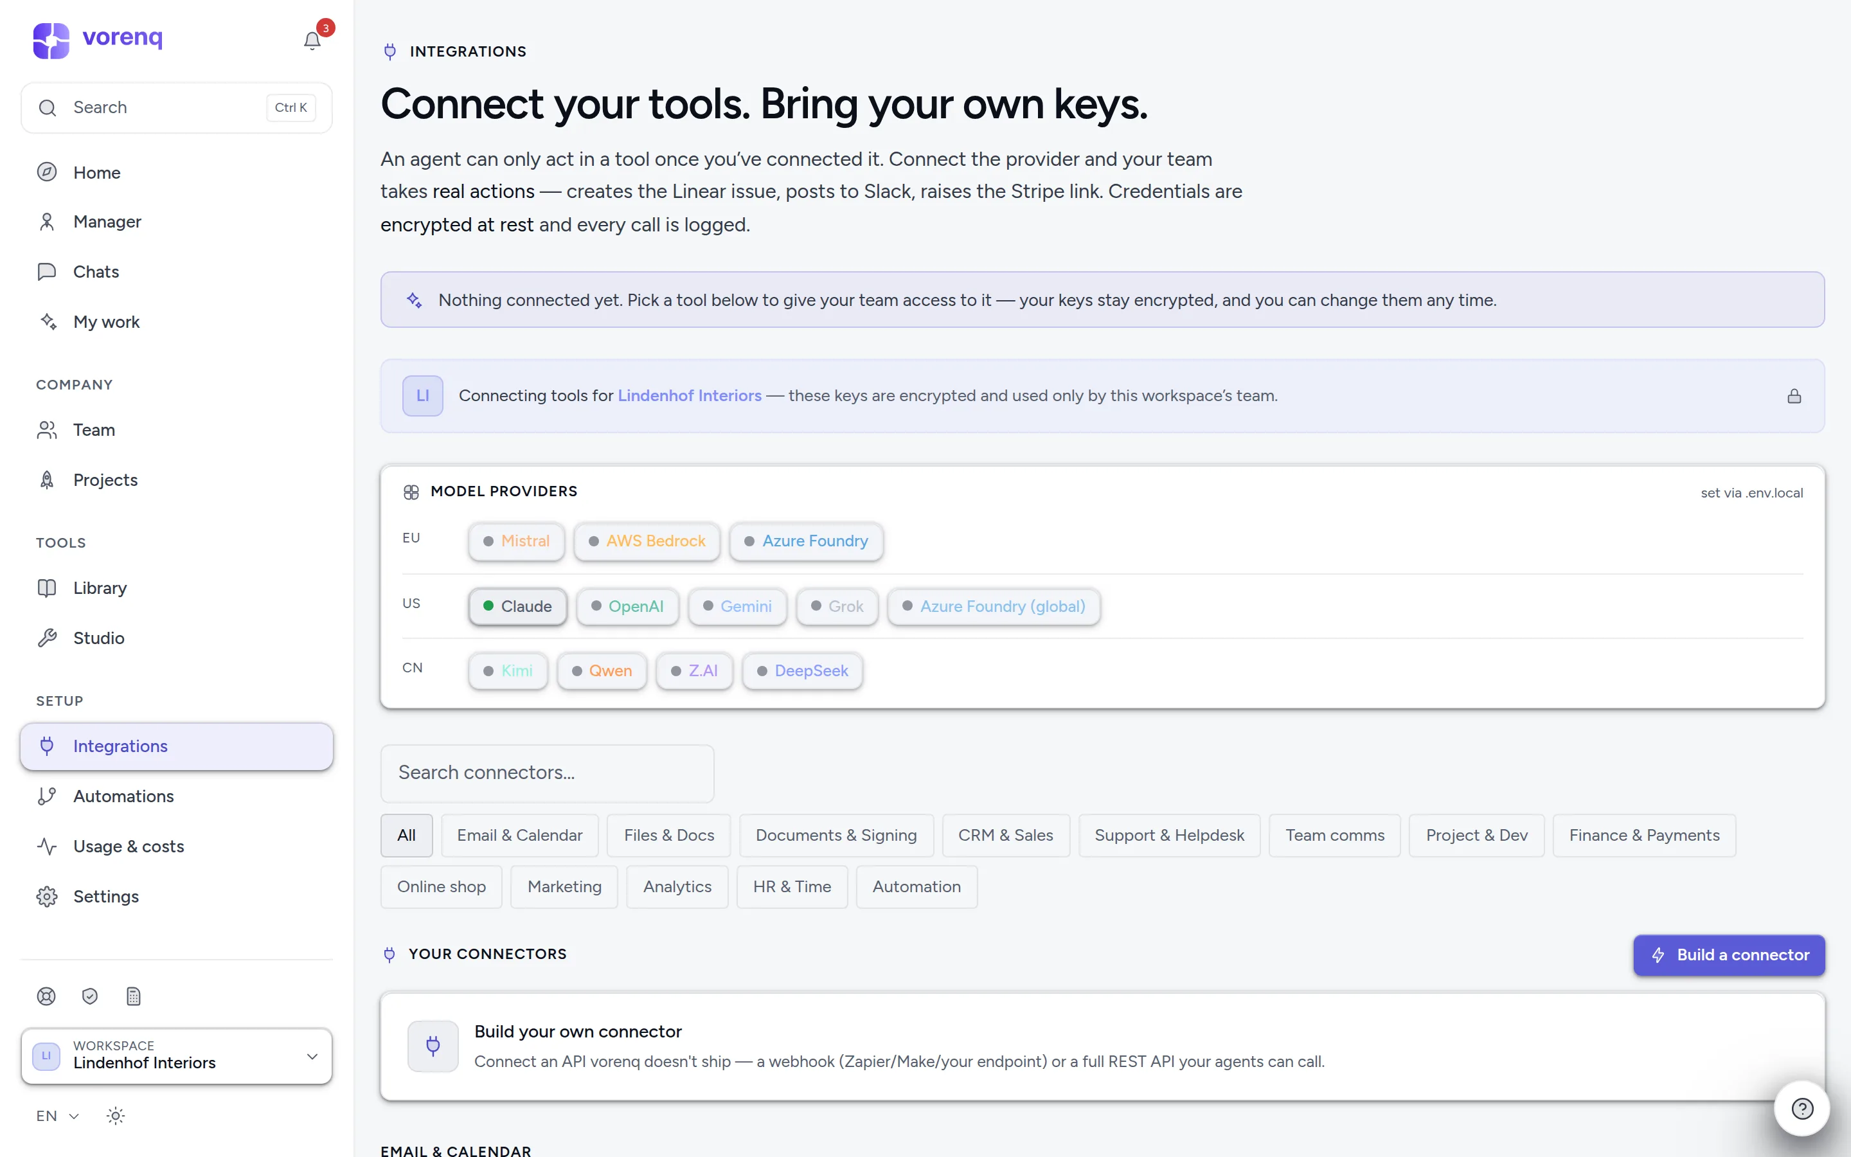Filter connectors by CRM & Sales
This screenshot has width=1851, height=1157.
pos(1005,835)
